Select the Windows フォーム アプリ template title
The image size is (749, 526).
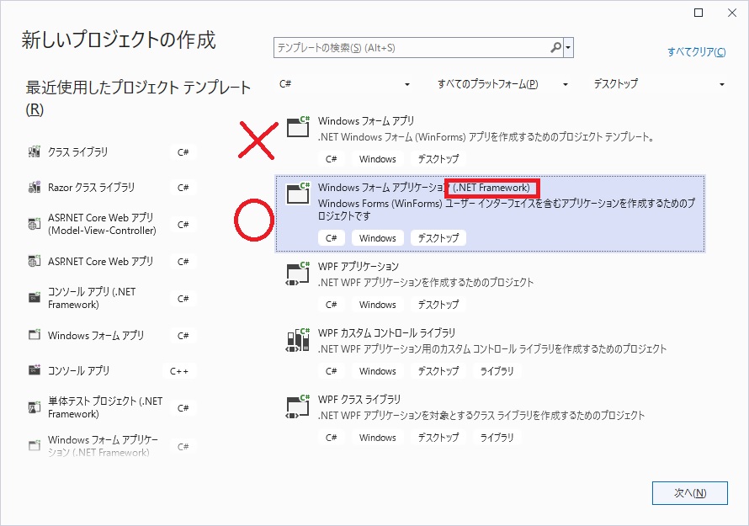tap(366, 121)
